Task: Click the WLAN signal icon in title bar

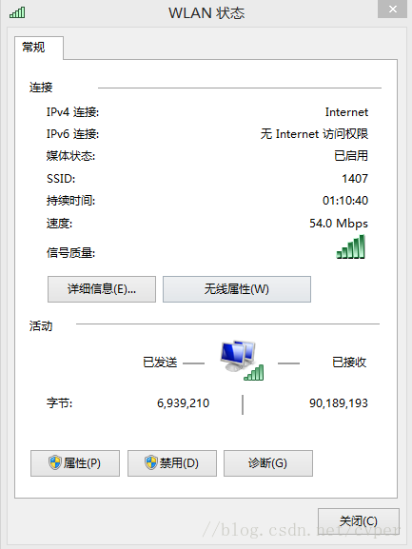Action: click(17, 12)
